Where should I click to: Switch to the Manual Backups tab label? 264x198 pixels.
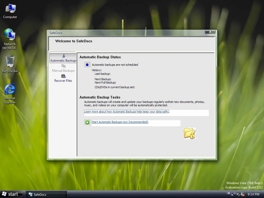(63, 71)
